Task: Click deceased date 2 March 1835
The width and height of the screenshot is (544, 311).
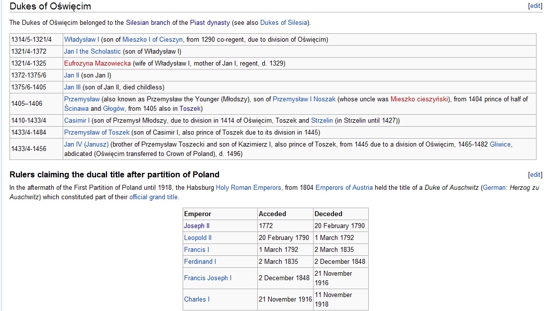Action: pos(341,249)
